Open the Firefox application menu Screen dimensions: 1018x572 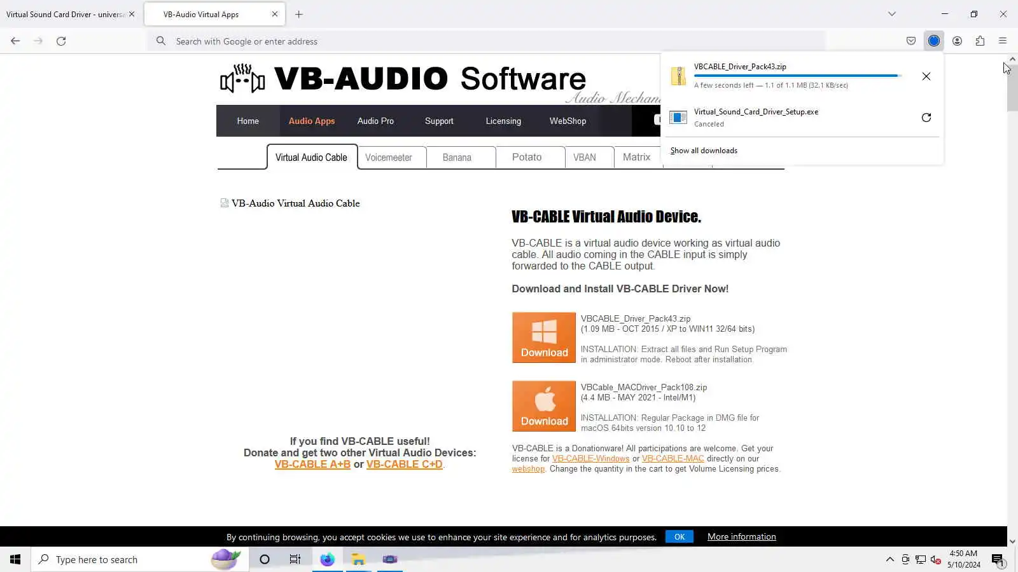pyautogui.click(x=1003, y=41)
